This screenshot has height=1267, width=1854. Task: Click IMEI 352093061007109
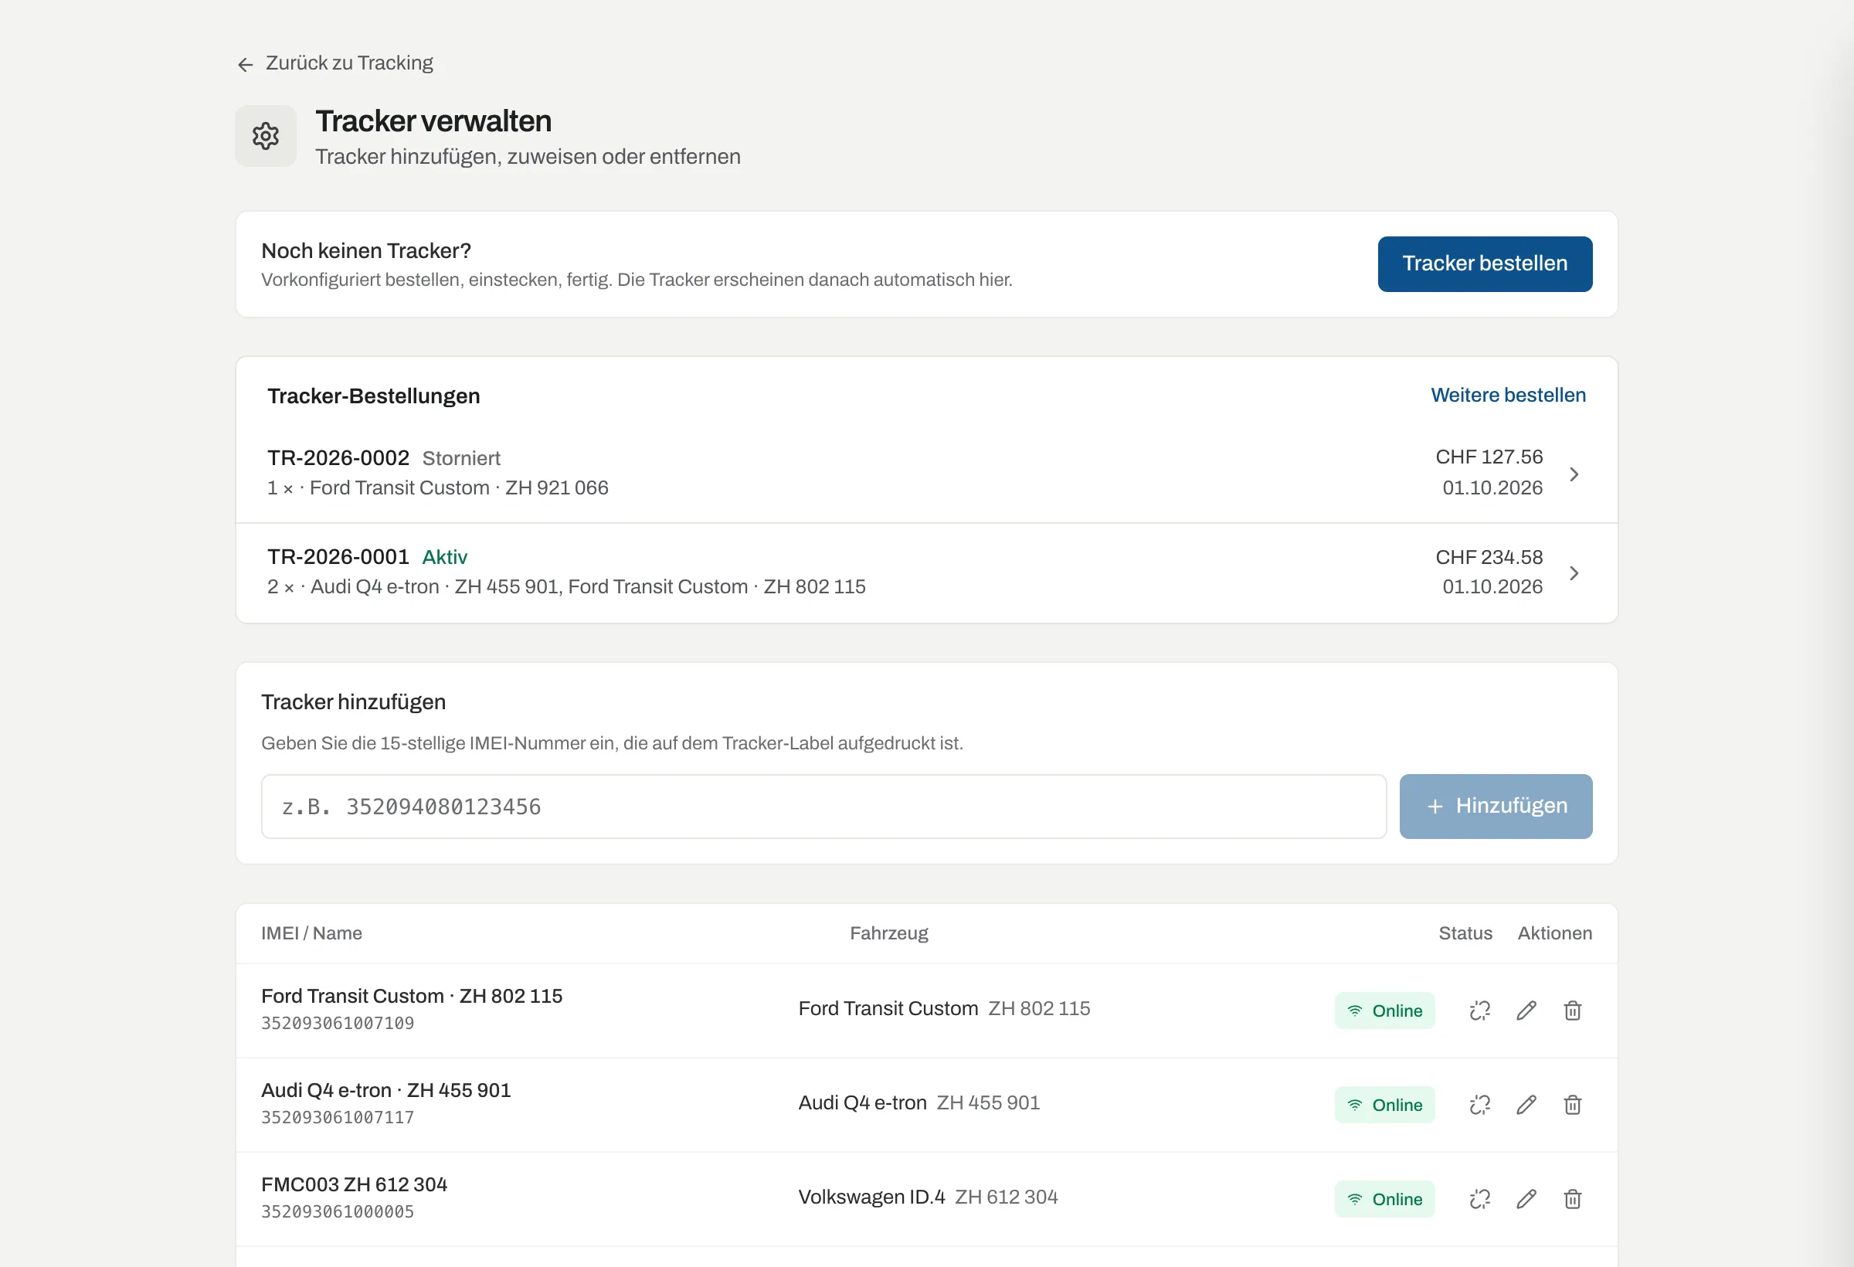(x=338, y=1024)
